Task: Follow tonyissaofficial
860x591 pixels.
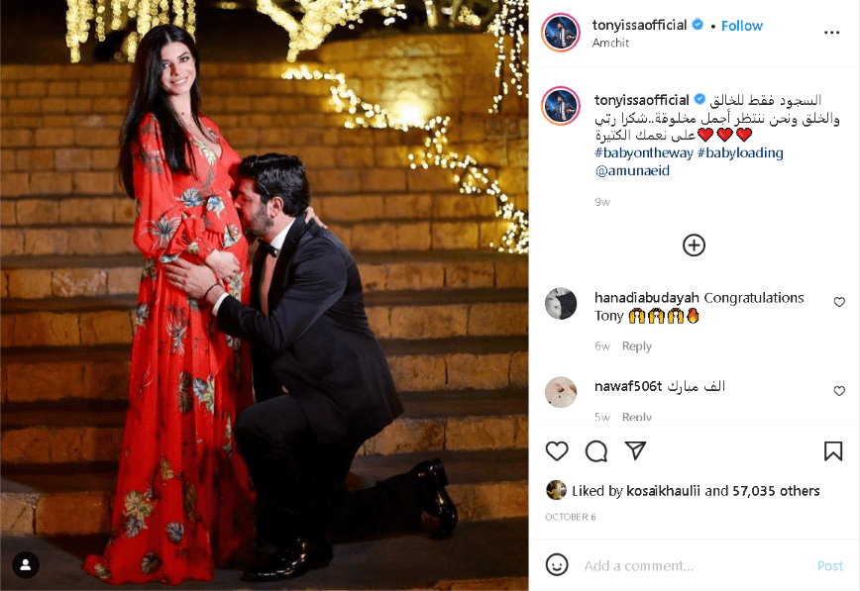Action: pyautogui.click(x=741, y=26)
